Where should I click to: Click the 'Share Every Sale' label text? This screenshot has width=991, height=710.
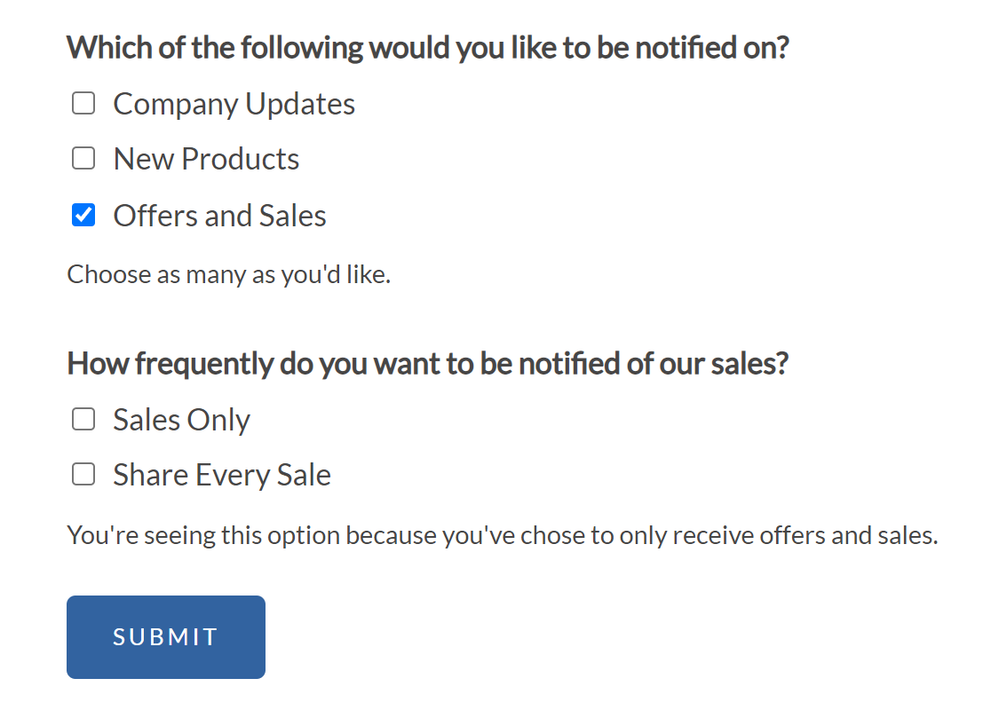click(x=222, y=475)
